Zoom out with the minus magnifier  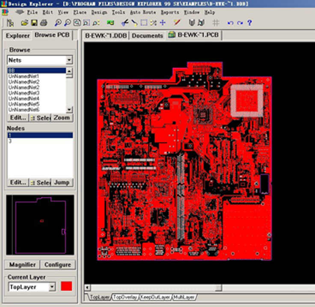click(67, 23)
